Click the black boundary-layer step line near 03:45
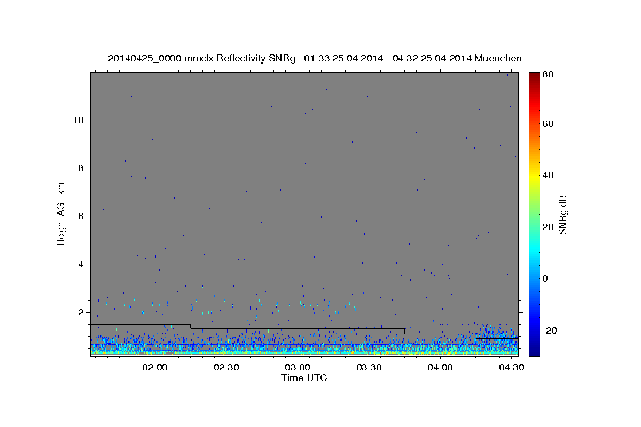This screenshot has height=427, width=641. click(405, 332)
